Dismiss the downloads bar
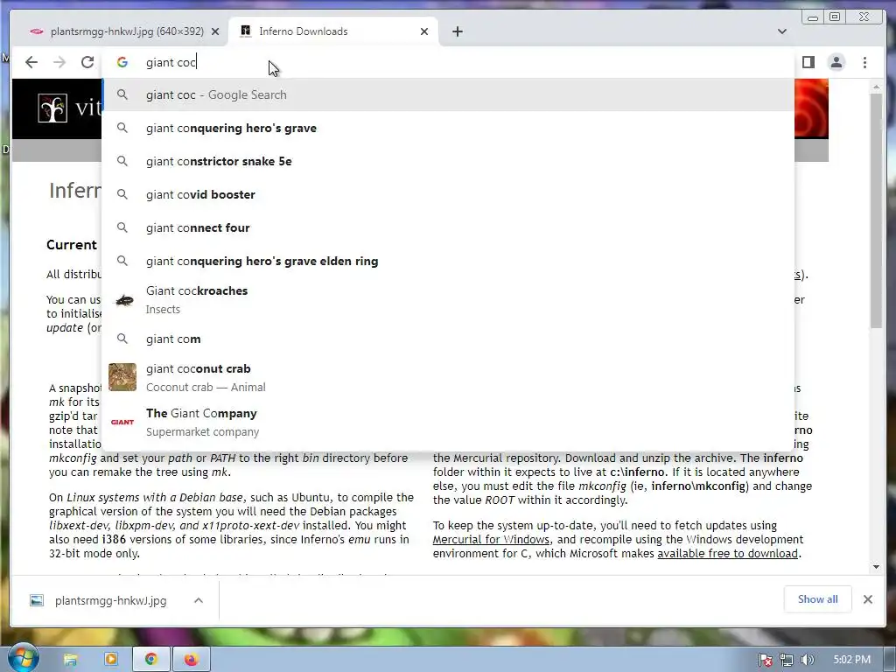896x672 pixels. (868, 599)
